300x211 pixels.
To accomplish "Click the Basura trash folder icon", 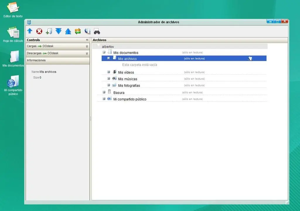I will point(109,92).
